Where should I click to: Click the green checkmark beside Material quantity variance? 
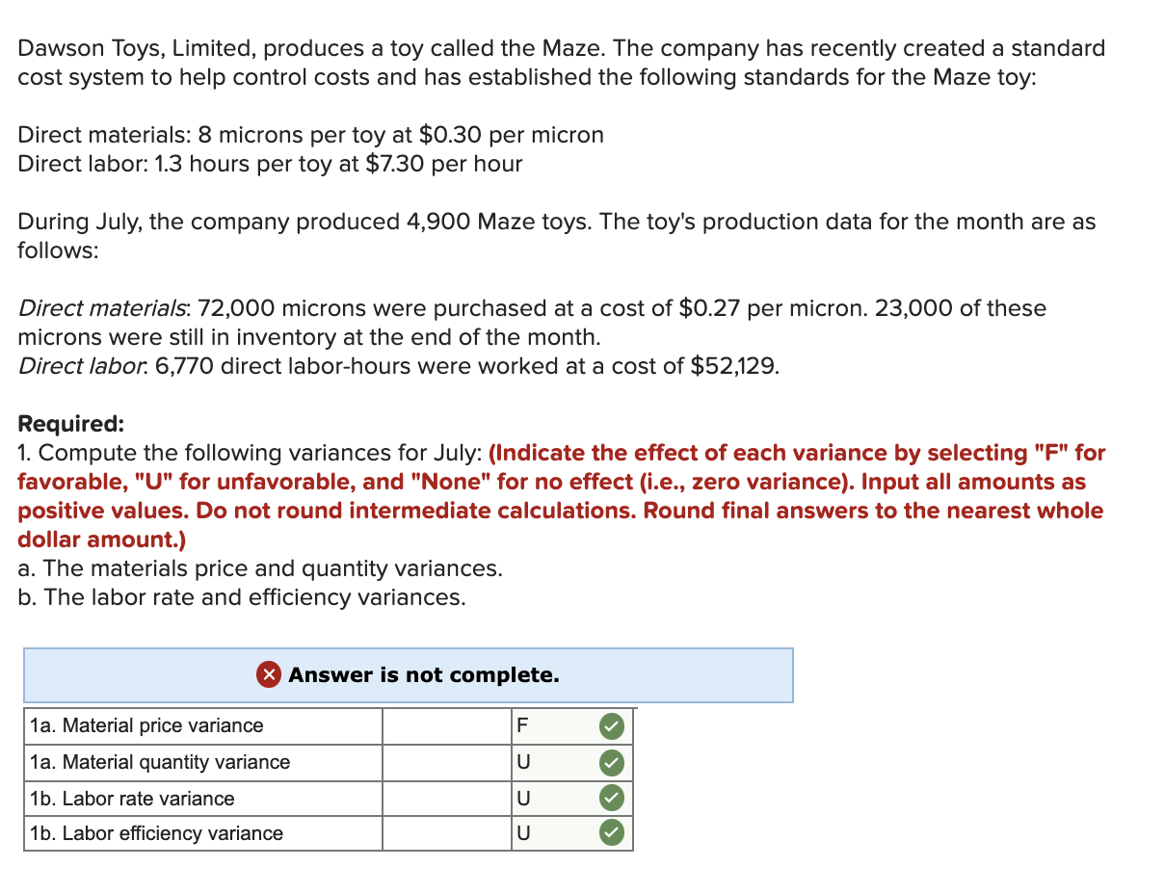[x=611, y=762]
